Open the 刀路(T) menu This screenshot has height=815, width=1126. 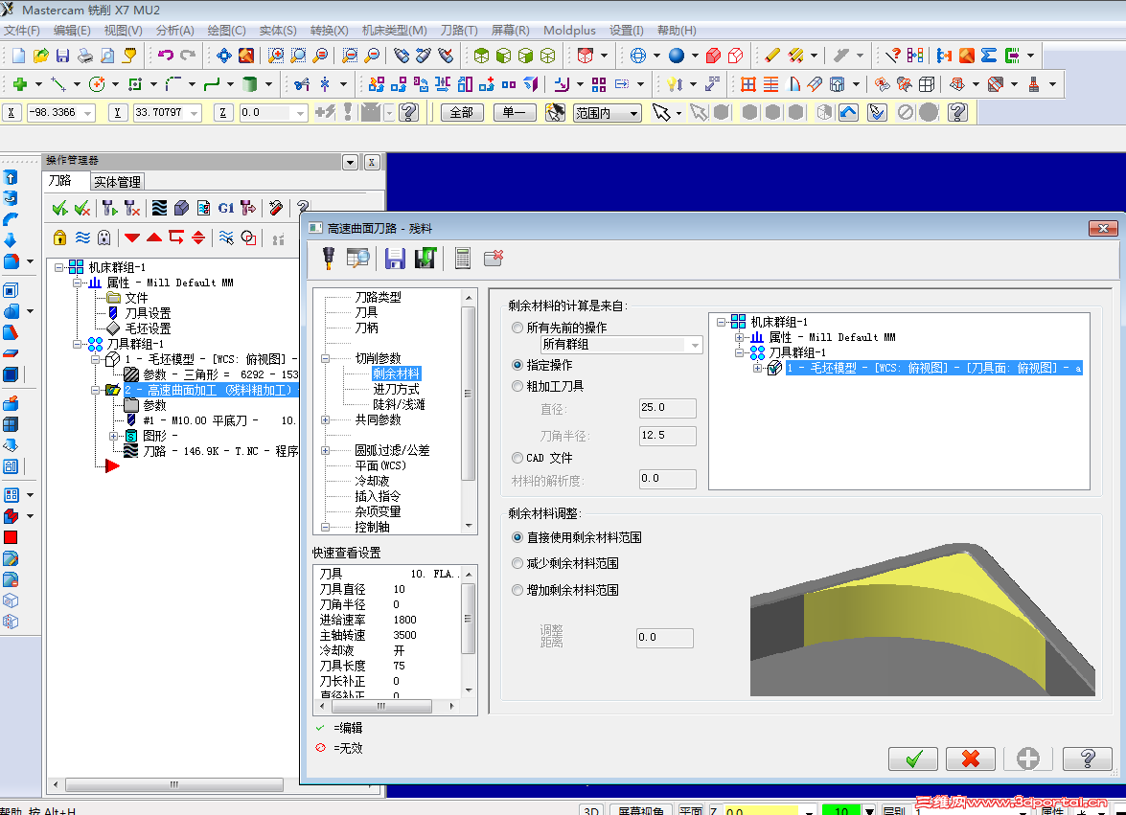[459, 30]
